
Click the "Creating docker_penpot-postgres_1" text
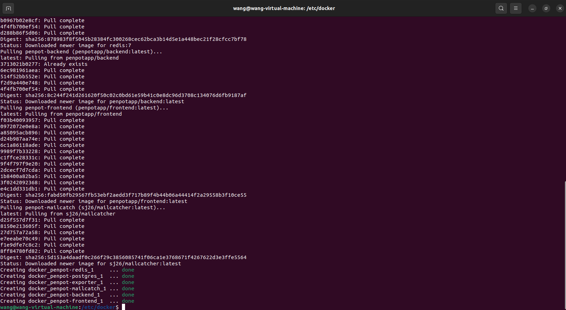[x=52, y=276]
